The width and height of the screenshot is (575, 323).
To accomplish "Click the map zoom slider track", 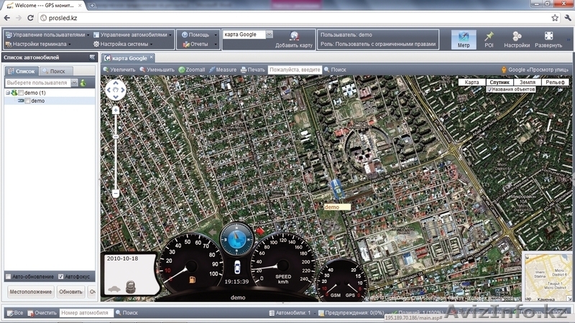I will pos(116,151).
